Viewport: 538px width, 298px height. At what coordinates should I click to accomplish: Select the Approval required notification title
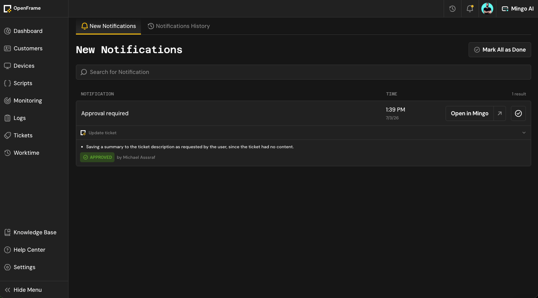tap(105, 113)
